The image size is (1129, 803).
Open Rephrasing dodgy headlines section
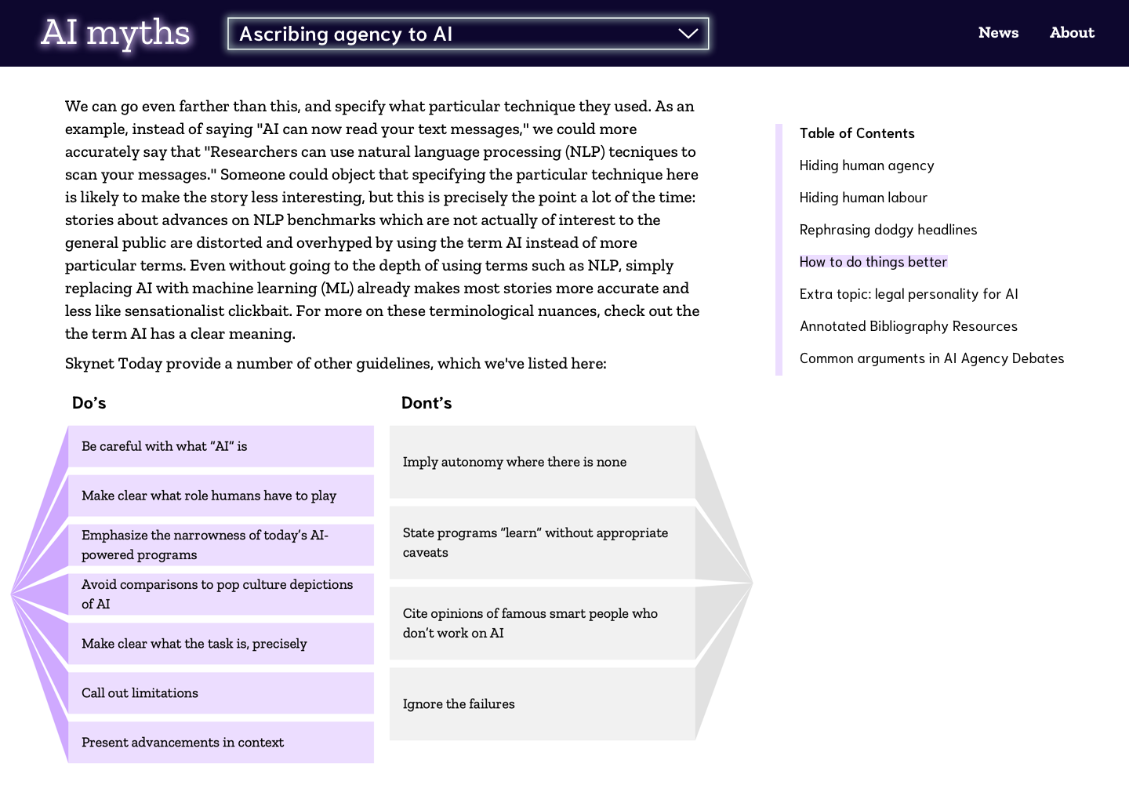(888, 230)
